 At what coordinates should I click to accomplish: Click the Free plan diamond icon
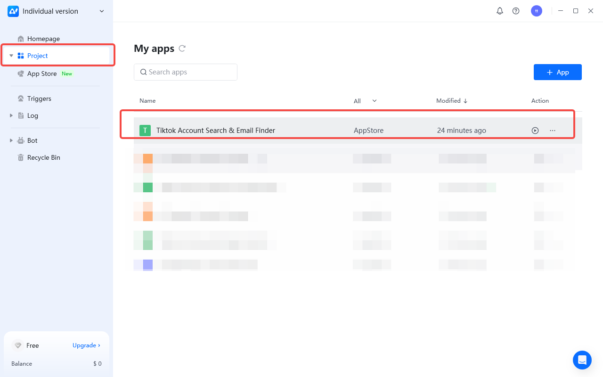pos(18,345)
